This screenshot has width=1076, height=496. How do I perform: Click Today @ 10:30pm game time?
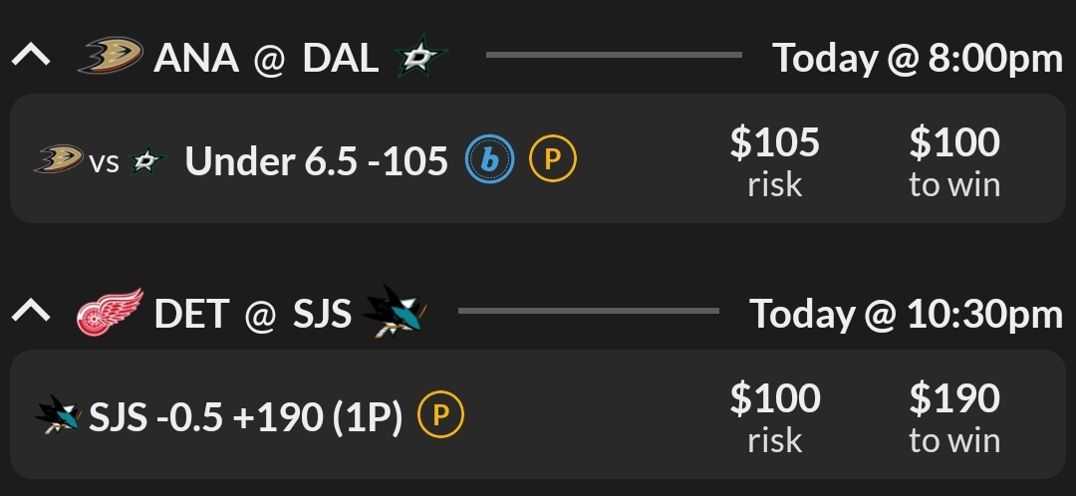tap(906, 315)
